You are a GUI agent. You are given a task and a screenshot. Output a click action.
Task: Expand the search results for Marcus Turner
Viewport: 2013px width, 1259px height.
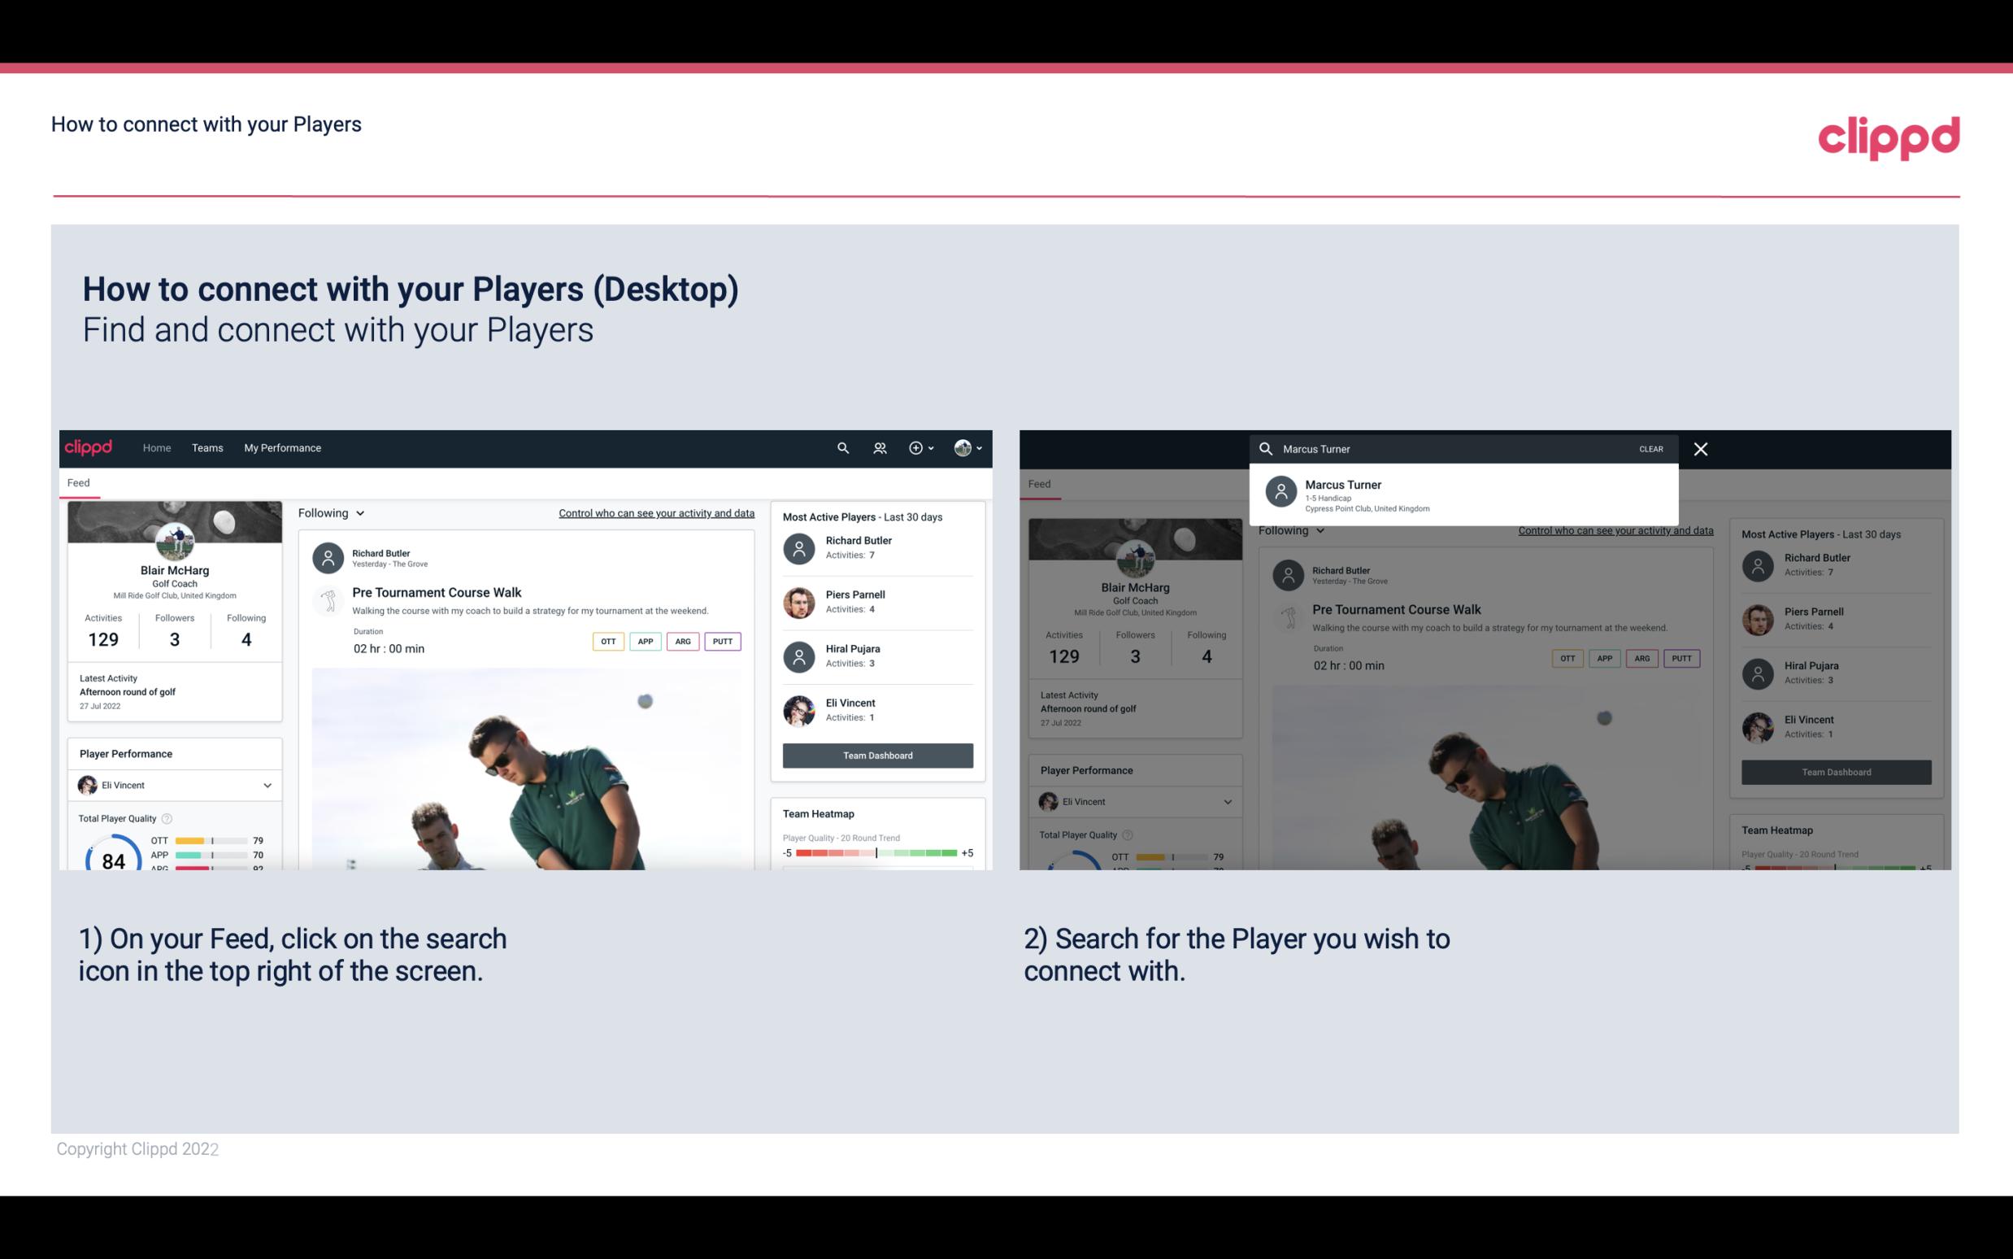[x=1467, y=494]
